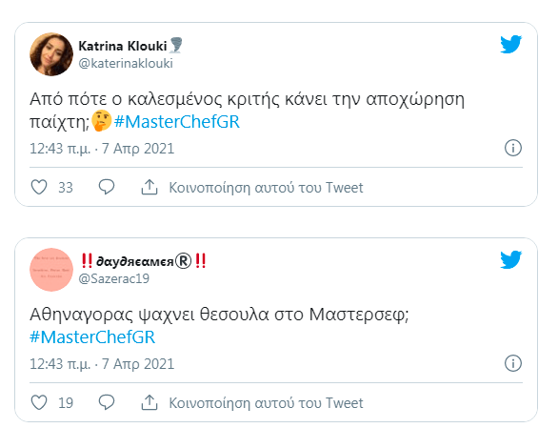
Task: Click Twitter bird logo on Katrina Klouki tweet
Action: (x=510, y=44)
